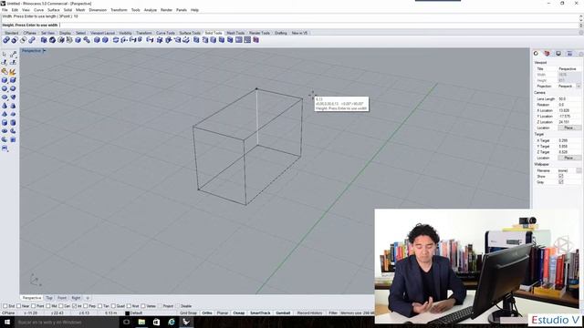This screenshot has height=328, width=584.
Task: Open the Properties panel color-wheel tab
Action: [x=536, y=54]
